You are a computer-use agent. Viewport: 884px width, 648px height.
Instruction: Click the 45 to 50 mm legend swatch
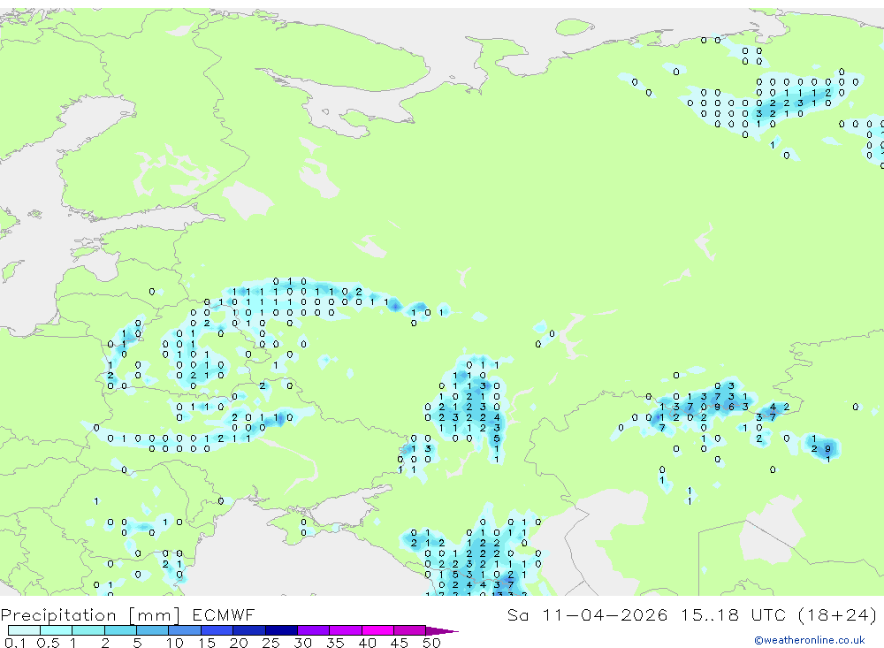tap(410, 630)
